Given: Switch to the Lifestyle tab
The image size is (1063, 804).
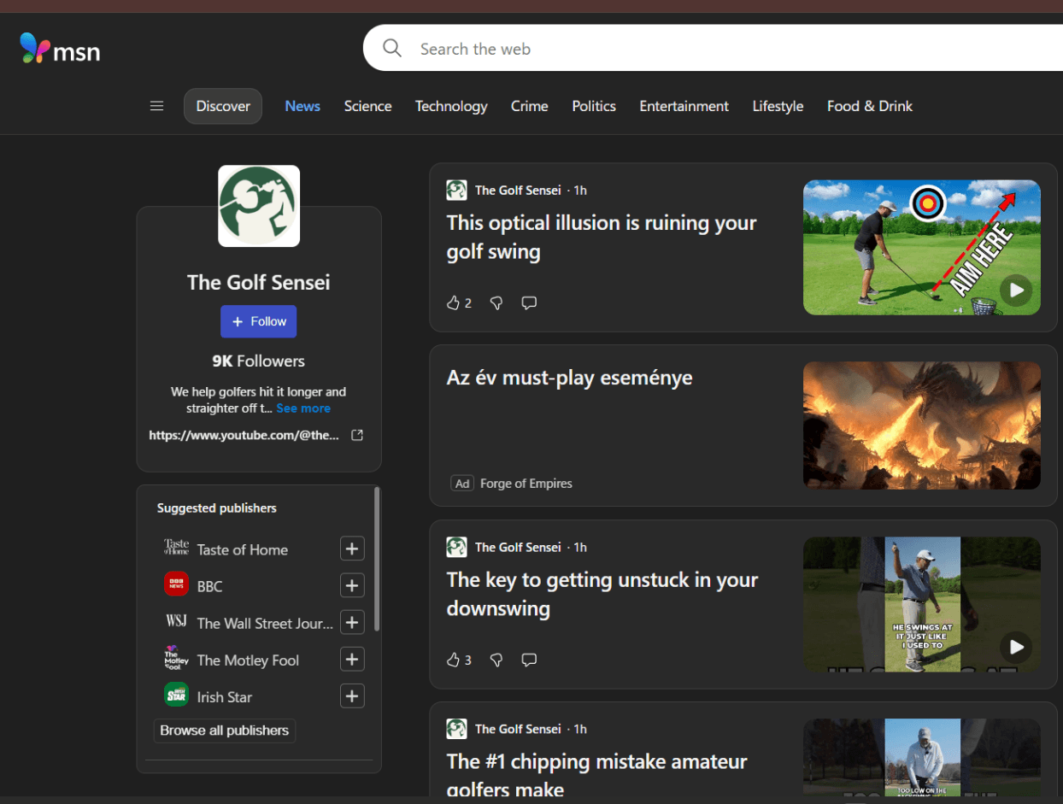Looking at the screenshot, I should pyautogui.click(x=778, y=106).
